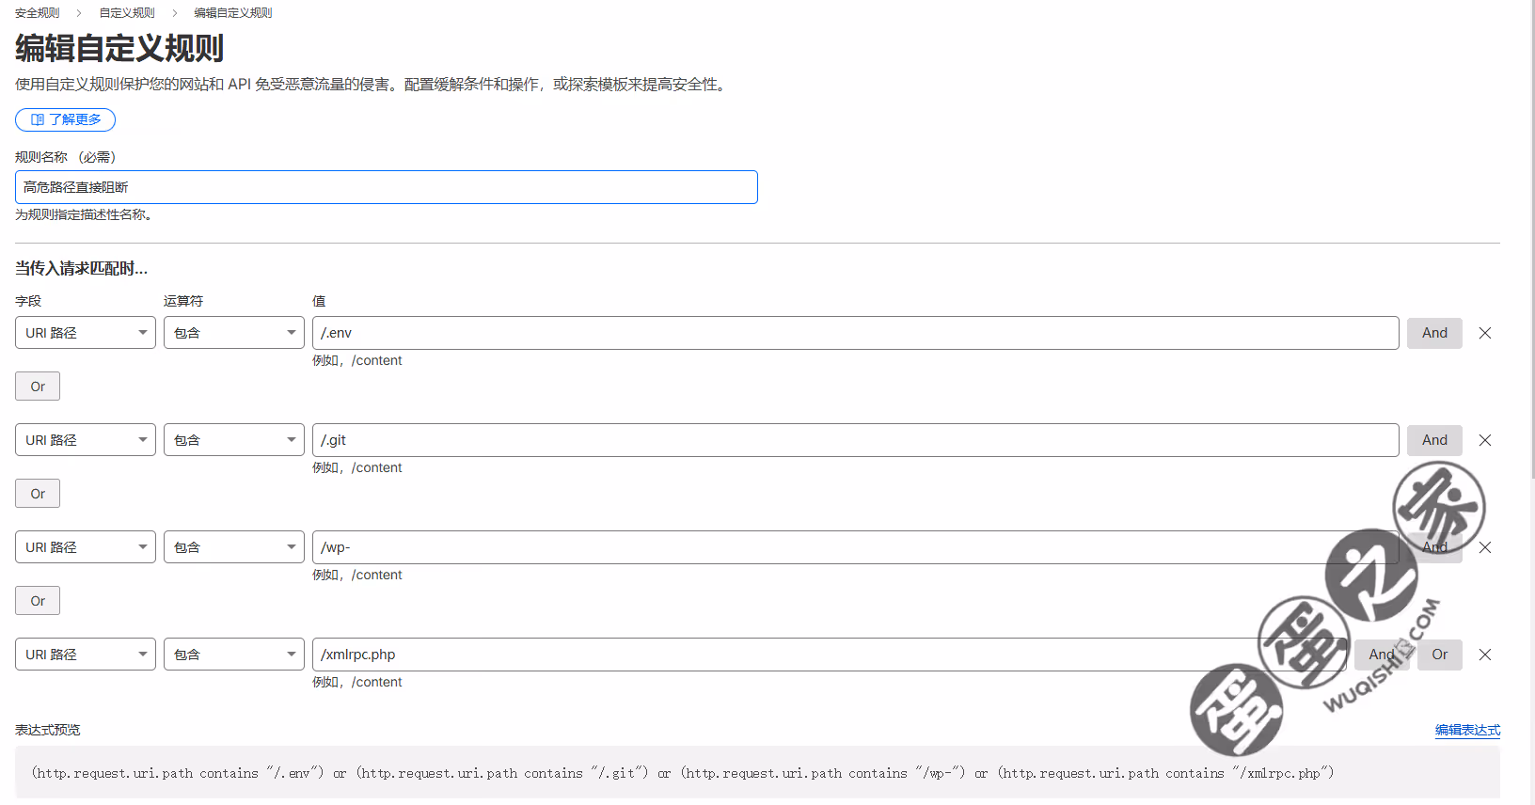This screenshot has height=805, width=1535.
Task: Click the Or button below the /.env row
Action: [38, 387]
